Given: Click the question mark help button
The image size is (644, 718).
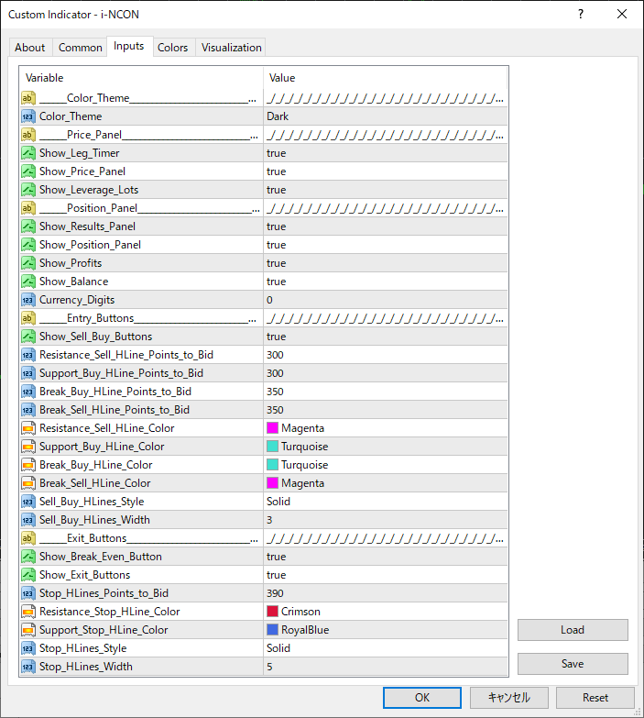Looking at the screenshot, I should pyautogui.click(x=581, y=14).
